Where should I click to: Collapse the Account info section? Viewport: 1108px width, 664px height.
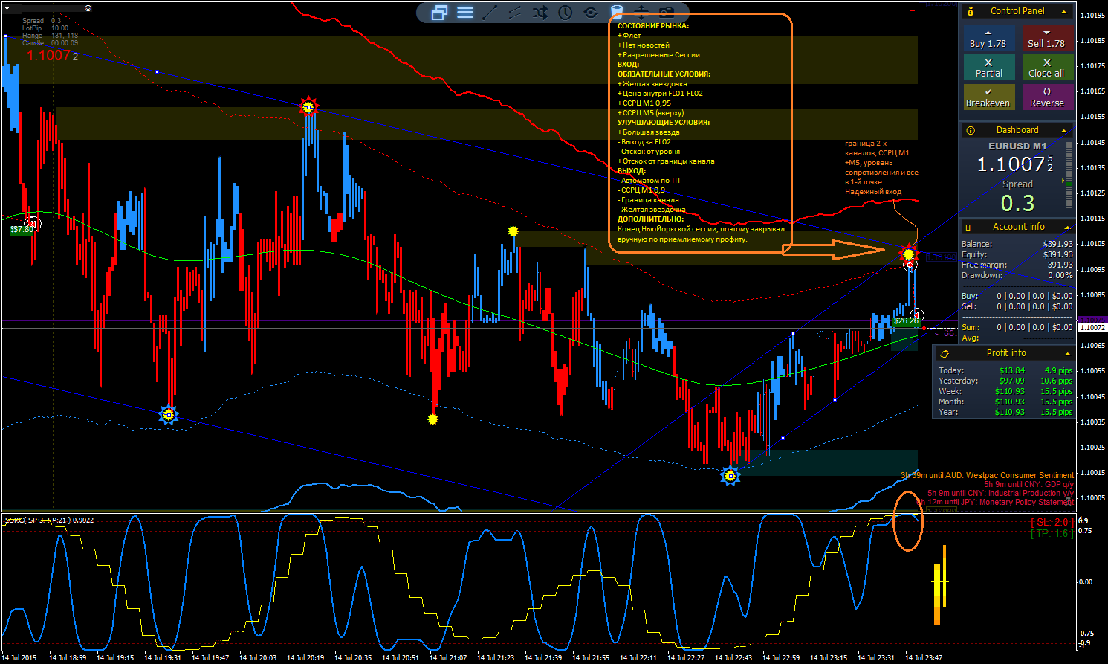[x=1067, y=228]
